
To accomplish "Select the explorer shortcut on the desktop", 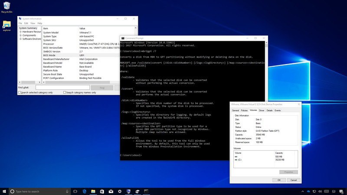I will [x=7, y=26].
